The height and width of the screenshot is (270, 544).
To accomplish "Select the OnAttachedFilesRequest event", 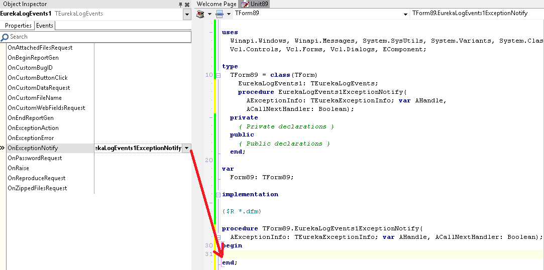I will coord(40,48).
